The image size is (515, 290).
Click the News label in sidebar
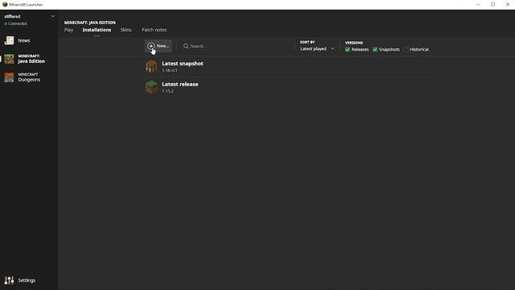(24, 40)
